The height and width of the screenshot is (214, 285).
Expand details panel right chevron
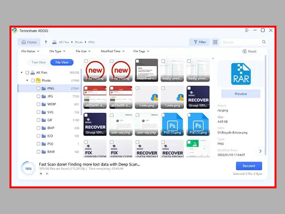coord(260,151)
